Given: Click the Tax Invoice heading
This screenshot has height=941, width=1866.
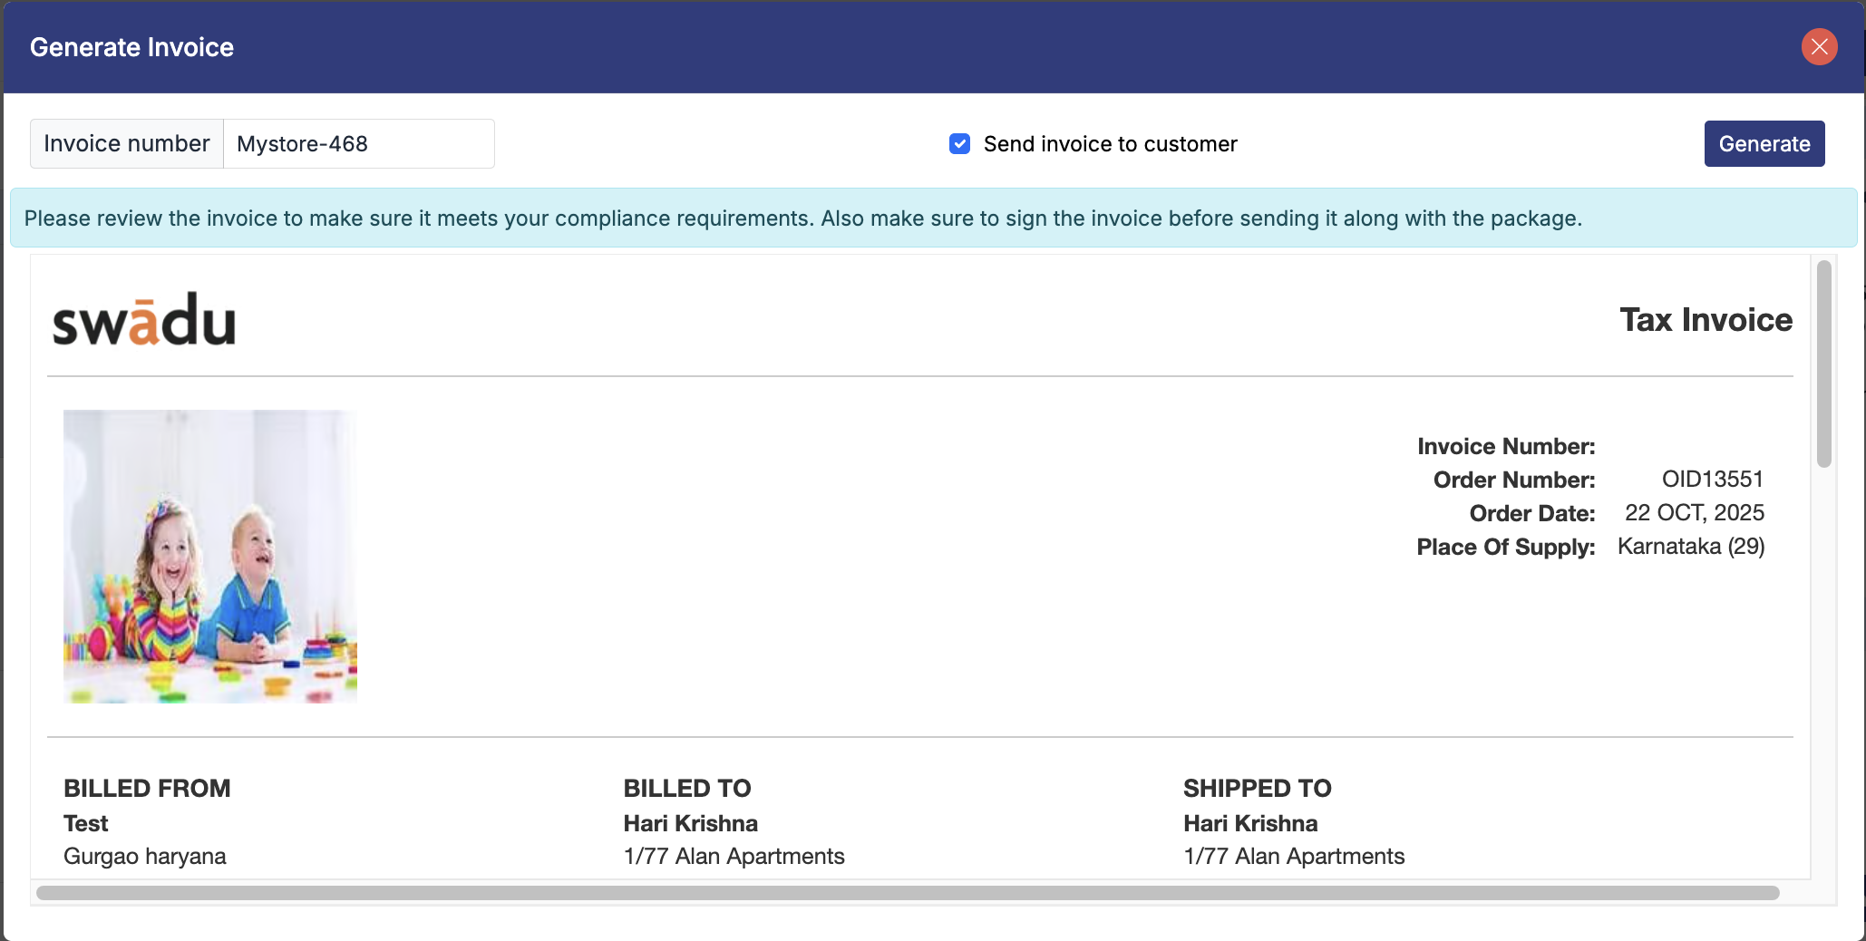Looking at the screenshot, I should [x=1706, y=320].
